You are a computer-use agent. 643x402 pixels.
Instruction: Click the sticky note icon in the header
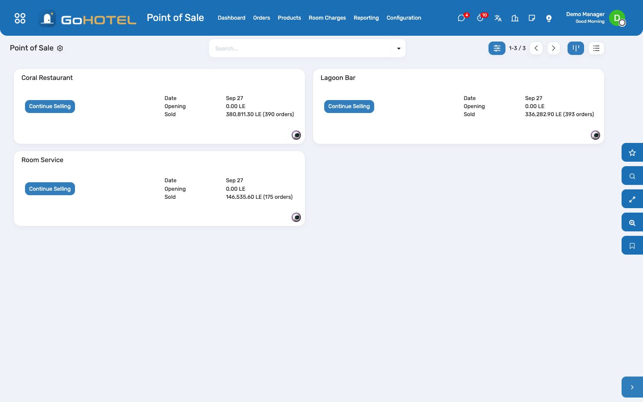(x=532, y=18)
